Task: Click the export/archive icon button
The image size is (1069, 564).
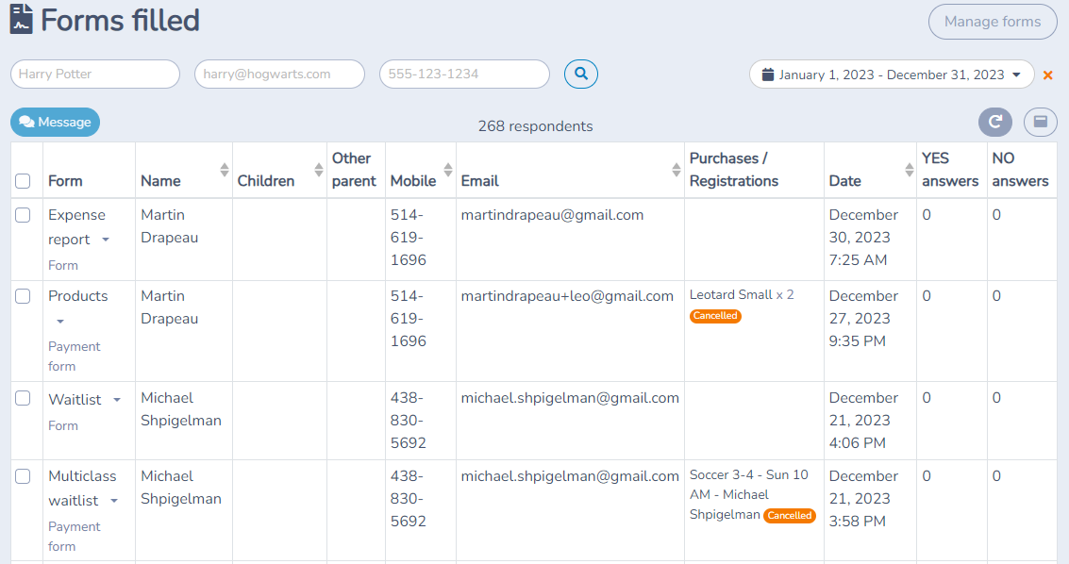Action: 1041,122
